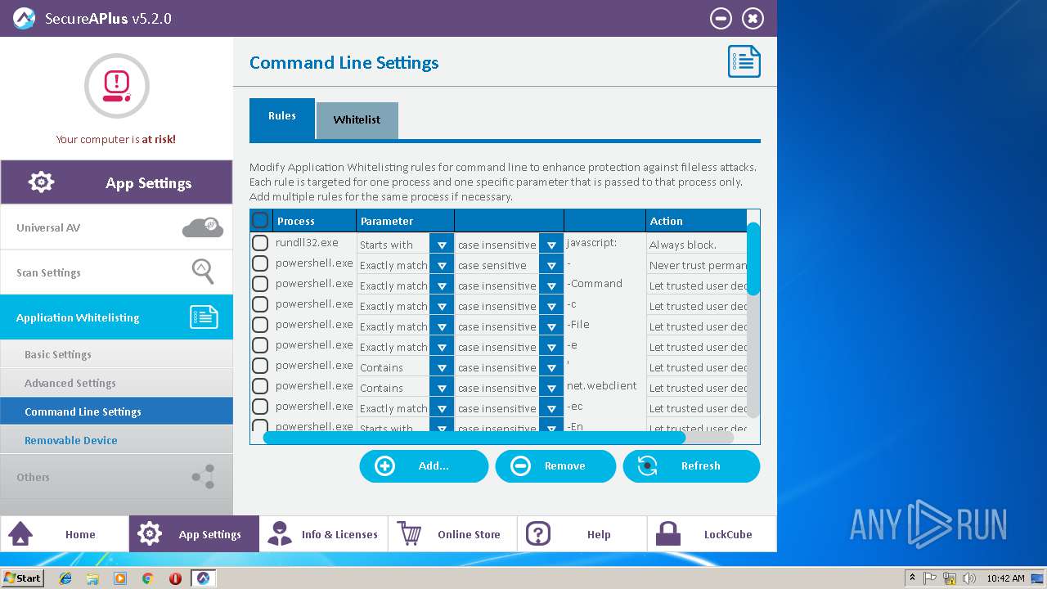Check the powershell.exe -e rule checkbox
The image size is (1047, 589).
(x=260, y=345)
